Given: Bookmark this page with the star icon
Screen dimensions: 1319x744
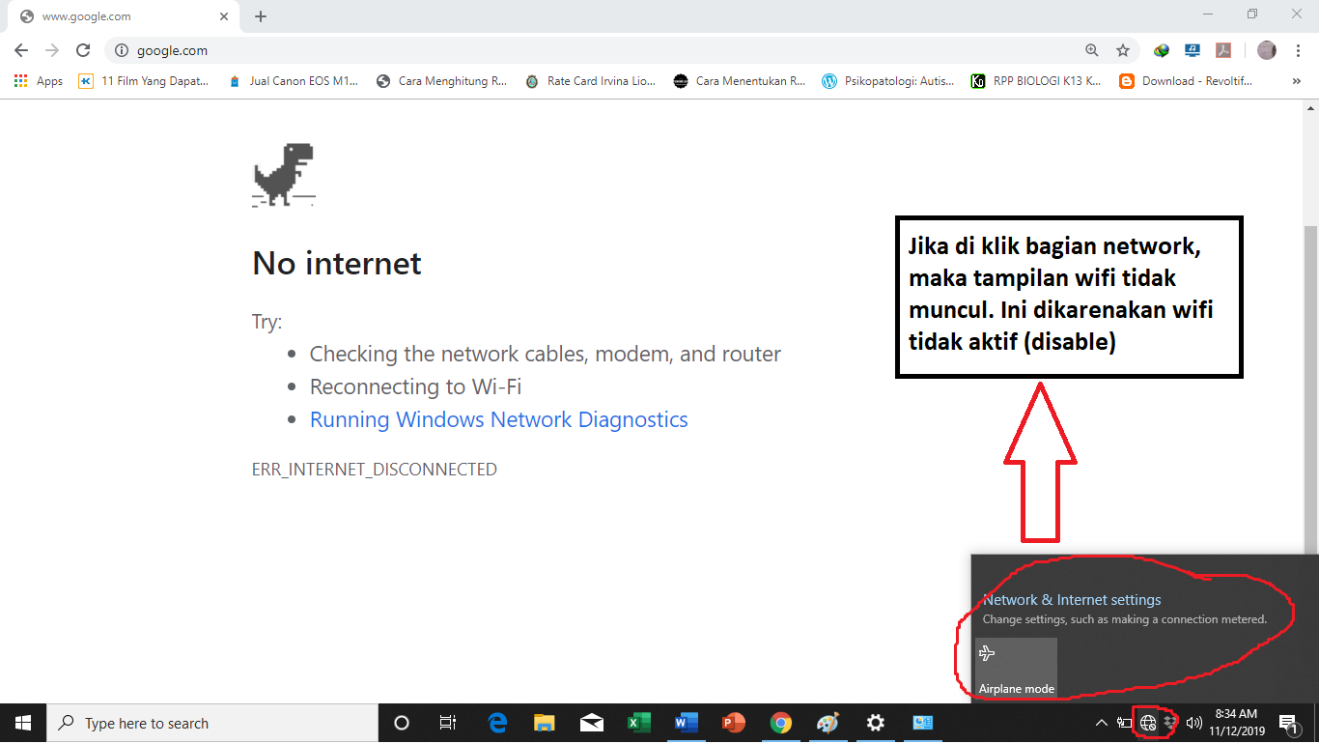Looking at the screenshot, I should 1122,50.
